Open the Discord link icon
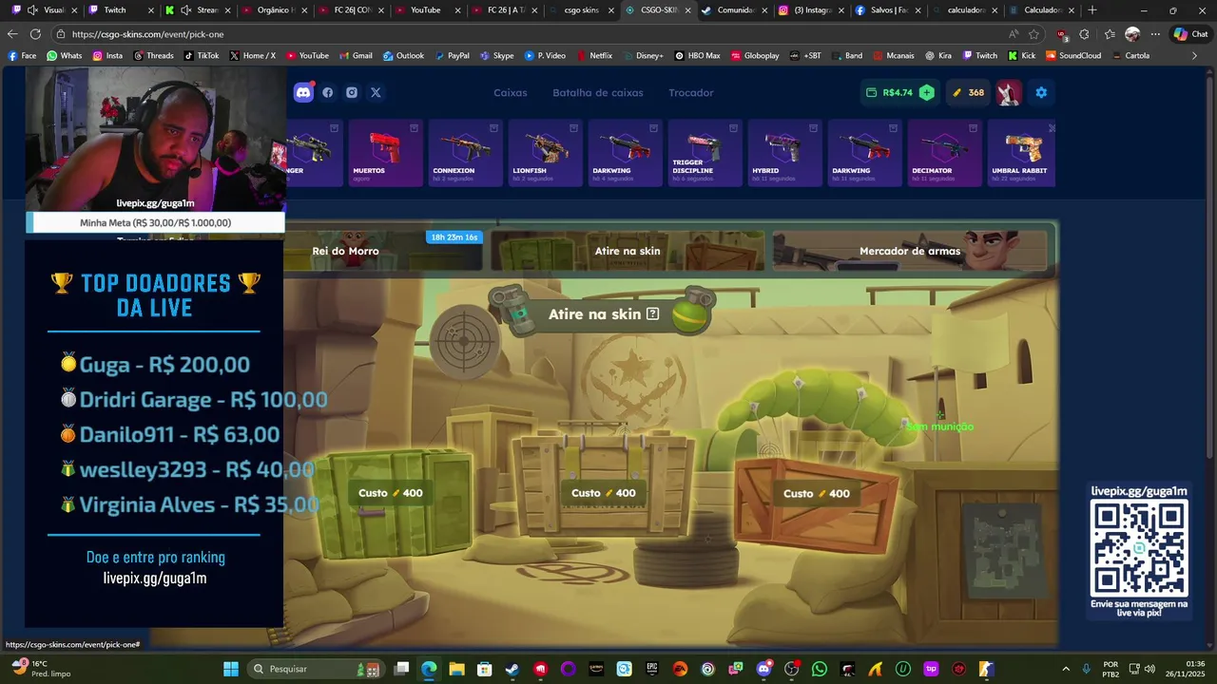The image size is (1217, 684). pos(303,92)
